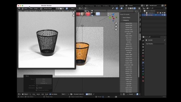The width and height of the screenshot is (181, 102).
Task: Open the Scripting workspace tab
Action: [98, 6]
